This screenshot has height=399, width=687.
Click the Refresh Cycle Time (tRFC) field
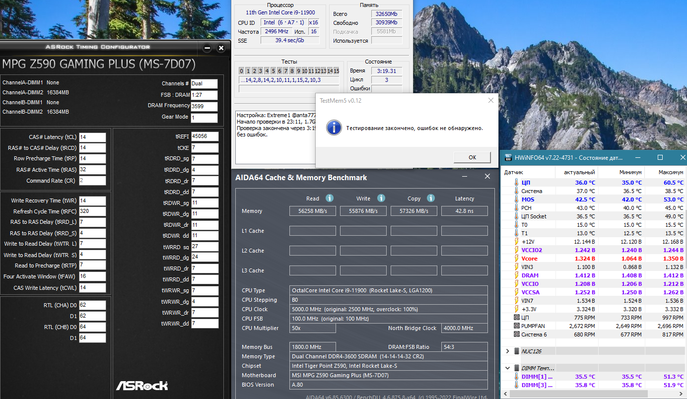(92, 211)
